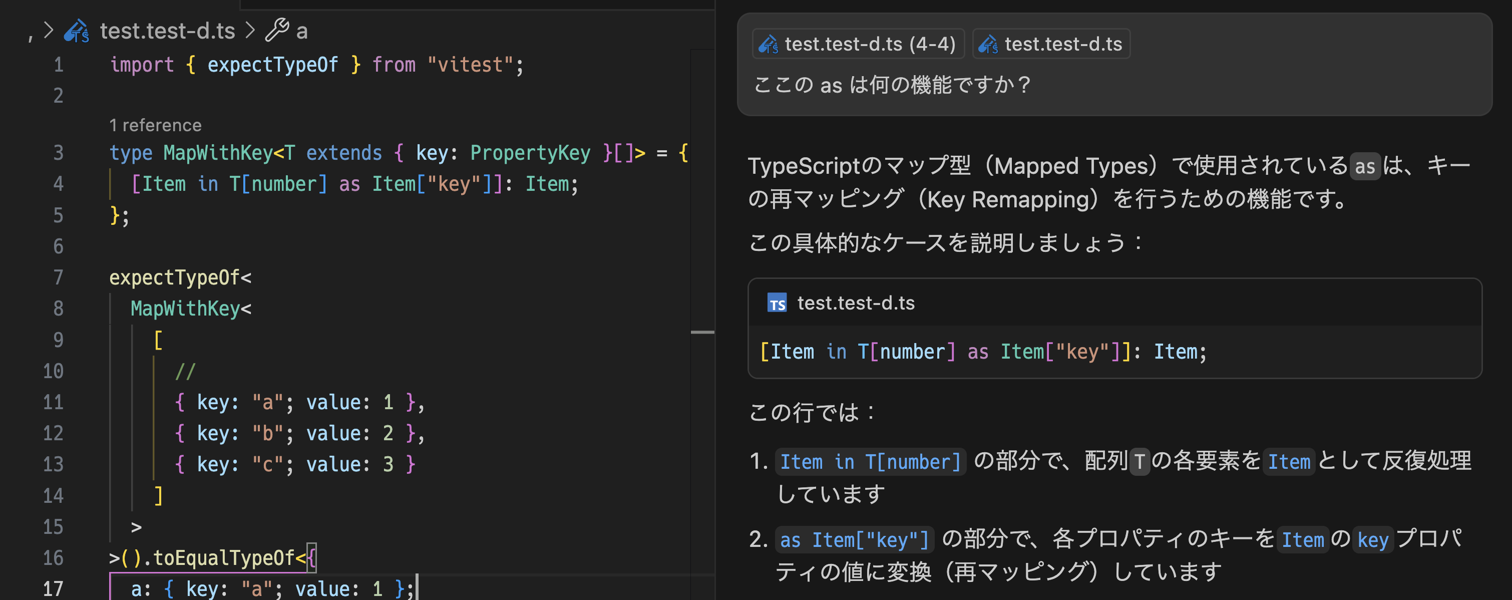This screenshot has height=600, width=1512.
Task: Click the line with key "b" value 2
Action: (x=300, y=433)
